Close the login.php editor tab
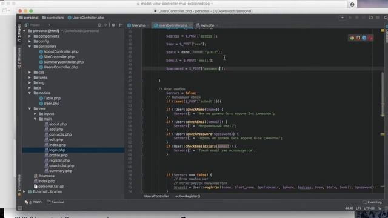Screen dimensions: 388x218 click(x=217, y=25)
